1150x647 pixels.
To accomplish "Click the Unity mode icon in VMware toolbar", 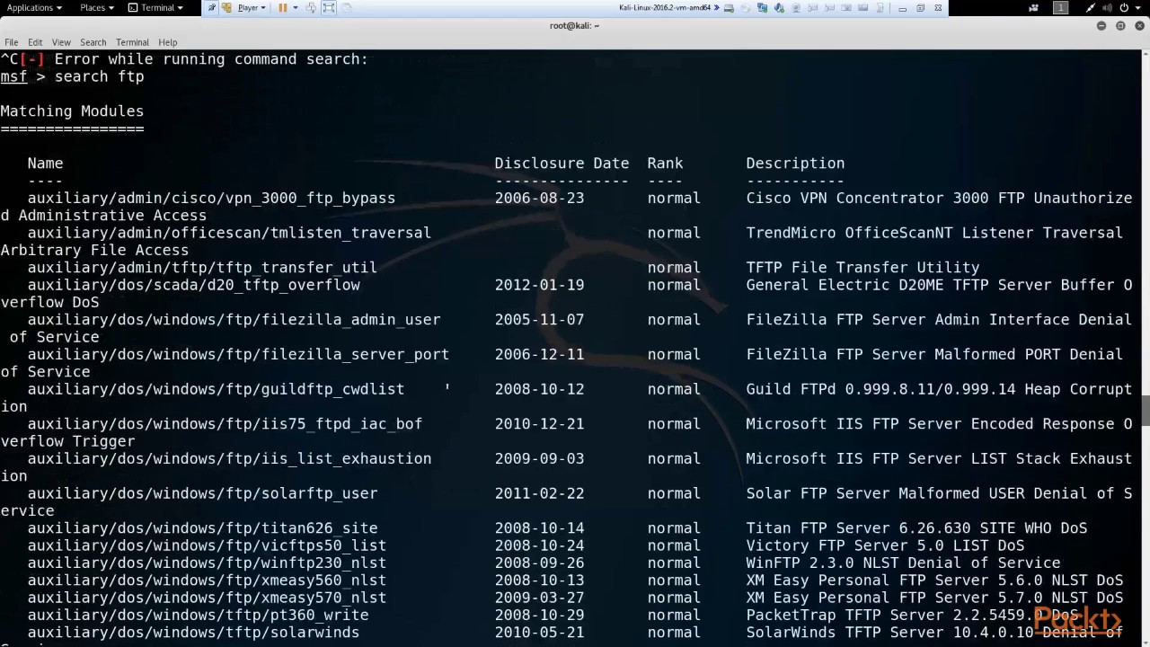I will pyautogui.click(x=346, y=7).
